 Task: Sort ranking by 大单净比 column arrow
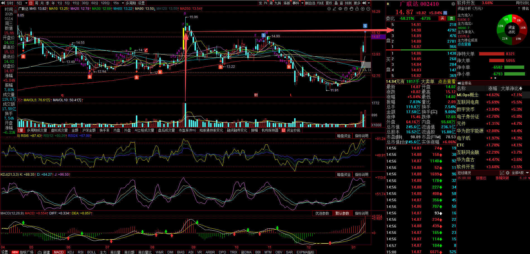point(521,88)
